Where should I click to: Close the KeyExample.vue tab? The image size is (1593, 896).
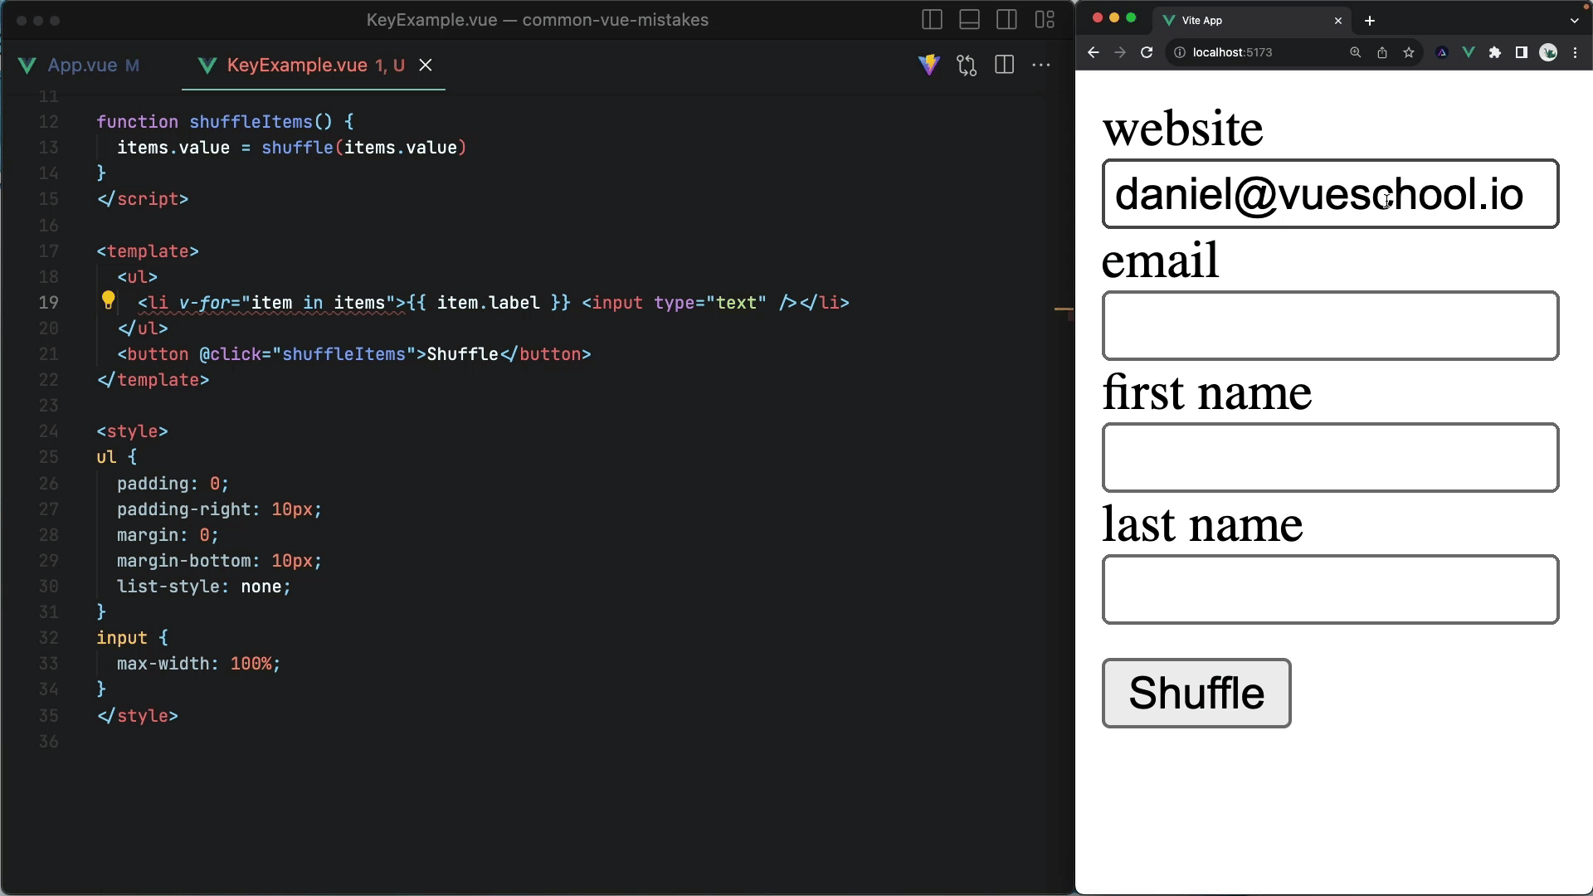[426, 65]
